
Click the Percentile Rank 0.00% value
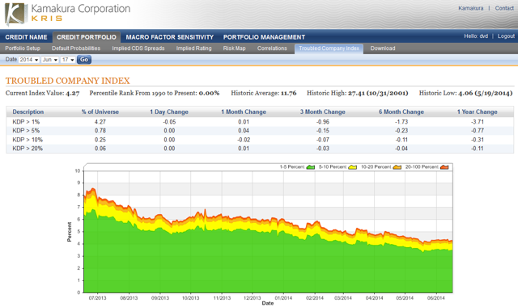pos(209,93)
